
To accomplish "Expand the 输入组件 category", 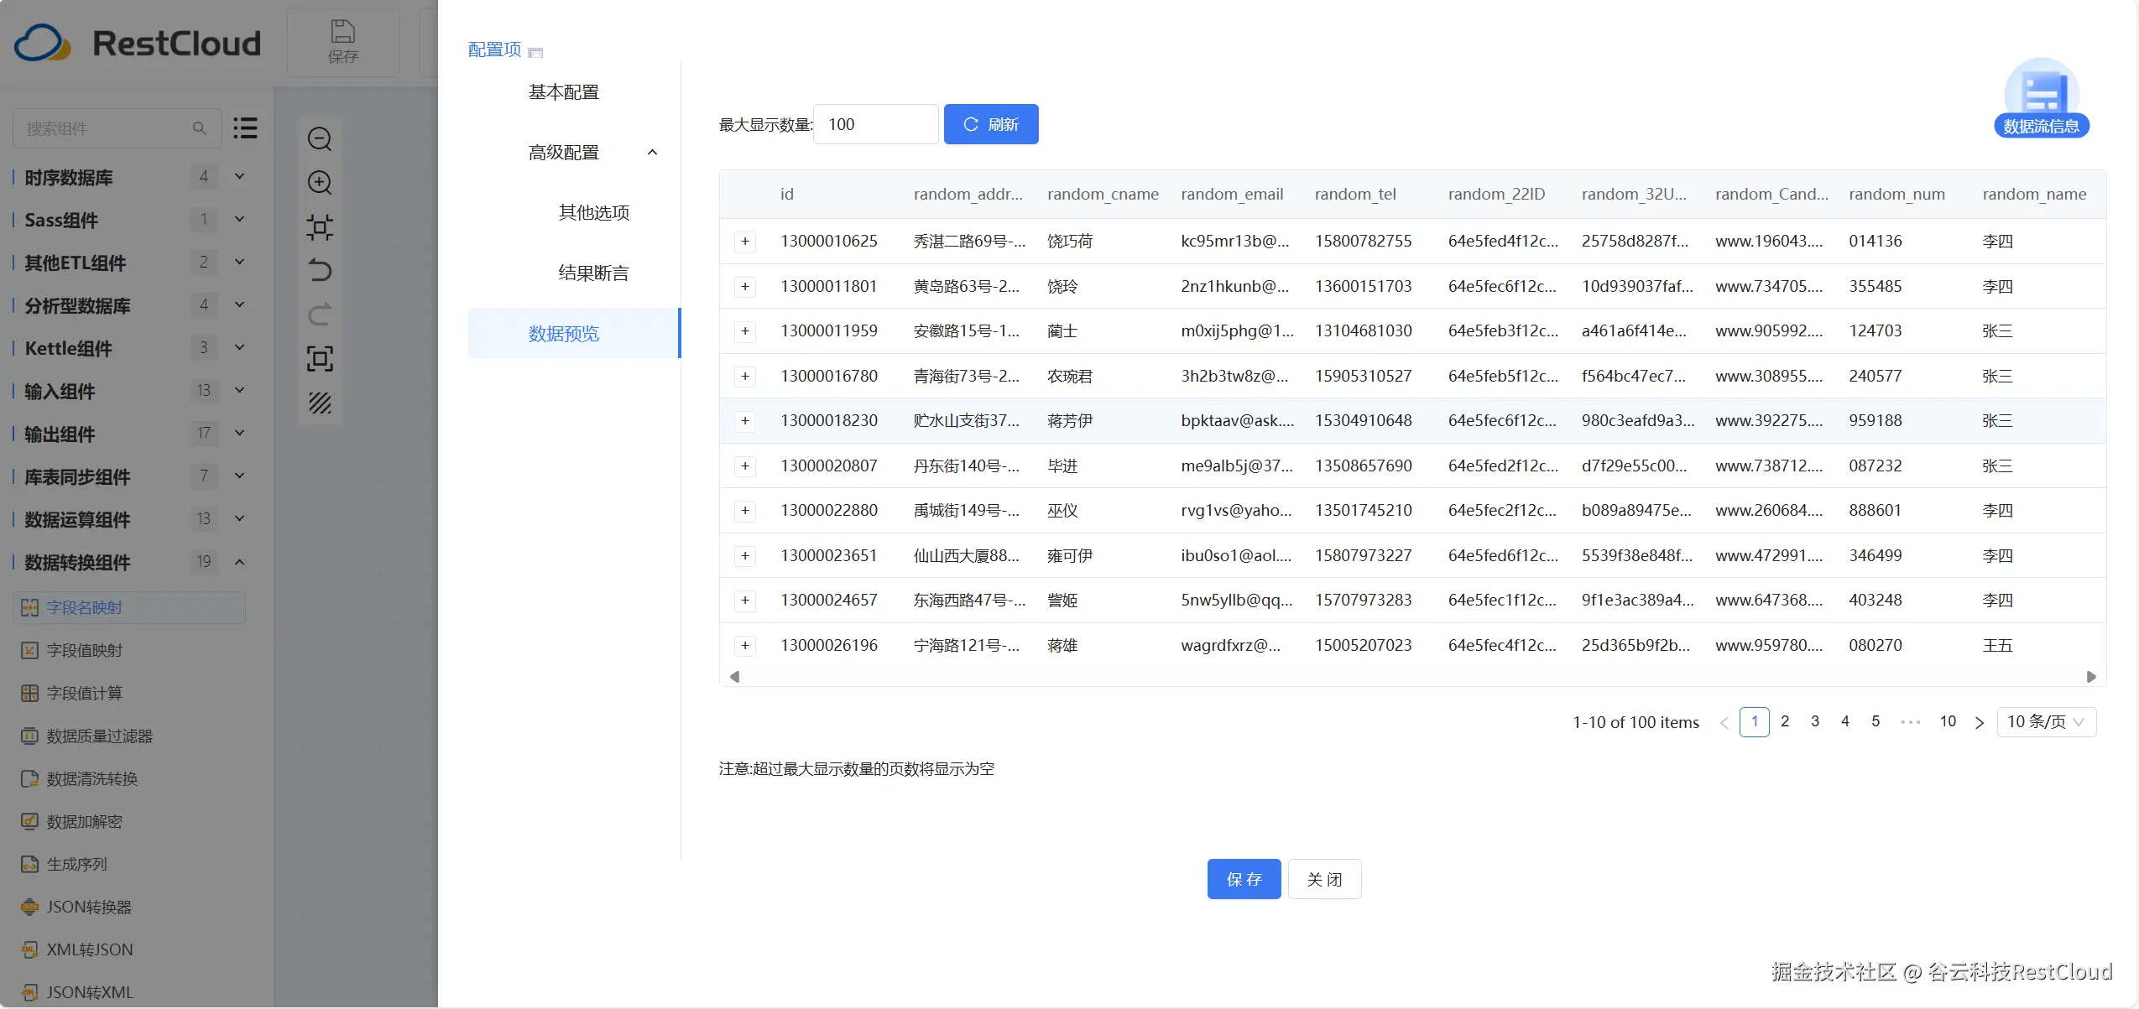I will [240, 391].
